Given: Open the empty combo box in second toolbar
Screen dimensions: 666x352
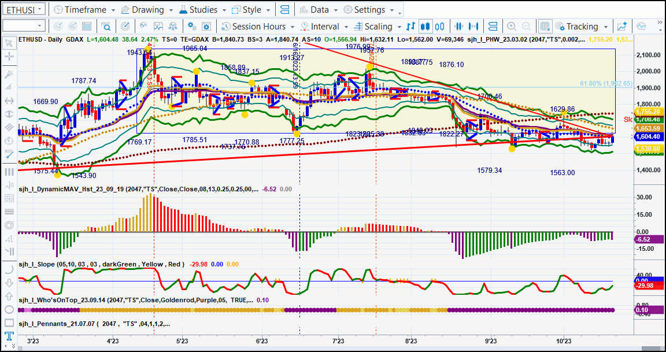Looking at the screenshot, I should pyautogui.click(x=24, y=26).
